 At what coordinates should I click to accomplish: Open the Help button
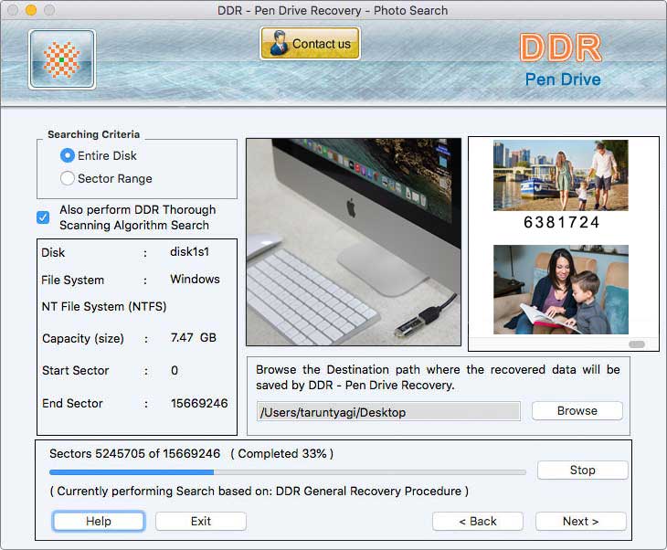[x=99, y=521]
